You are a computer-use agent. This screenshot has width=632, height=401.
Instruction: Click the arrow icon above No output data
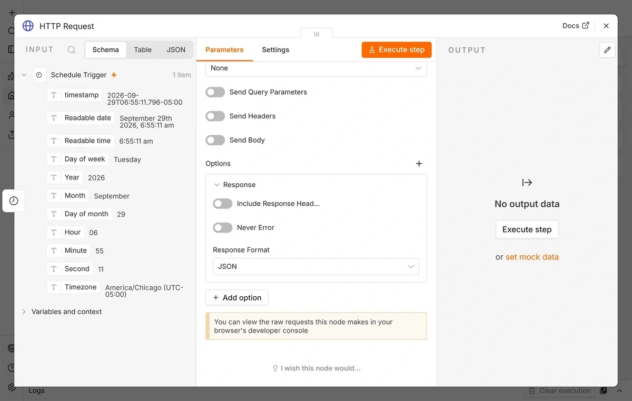point(527,183)
